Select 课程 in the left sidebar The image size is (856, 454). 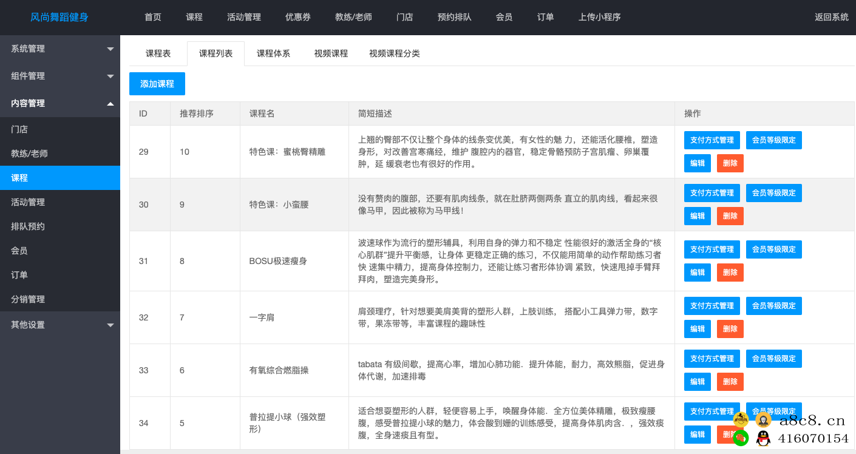pyautogui.click(x=59, y=178)
